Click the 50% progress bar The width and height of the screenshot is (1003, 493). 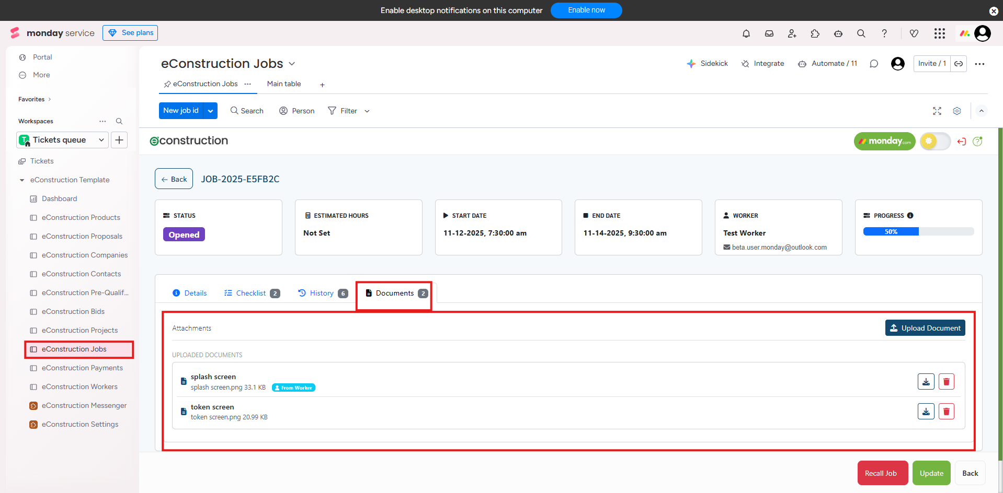click(x=918, y=231)
